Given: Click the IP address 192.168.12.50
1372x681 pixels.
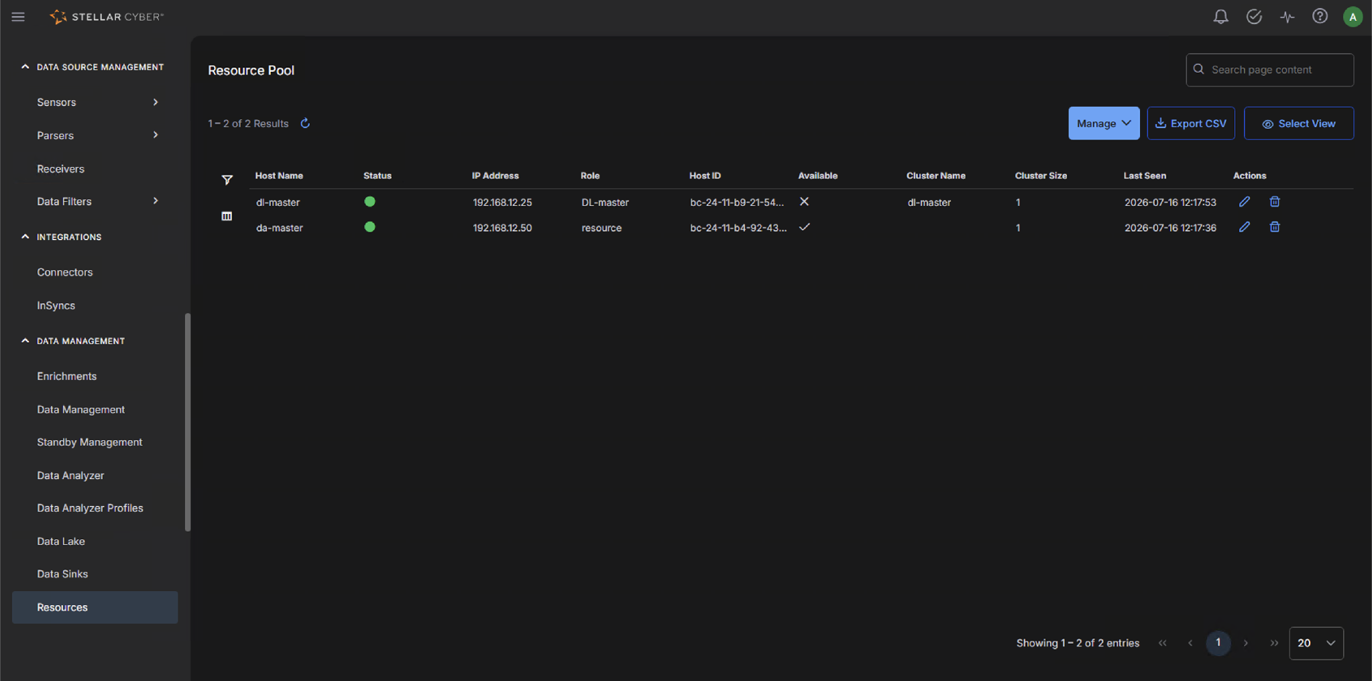Looking at the screenshot, I should (502, 227).
